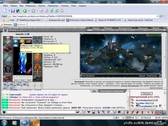
Task: Open the Инвентарь game menu item
Action: (97, 30)
